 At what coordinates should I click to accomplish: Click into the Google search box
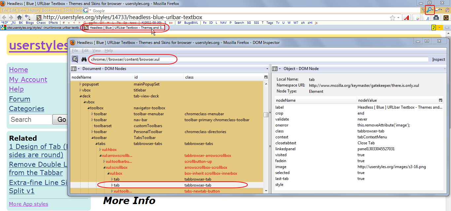[x=254, y=11]
